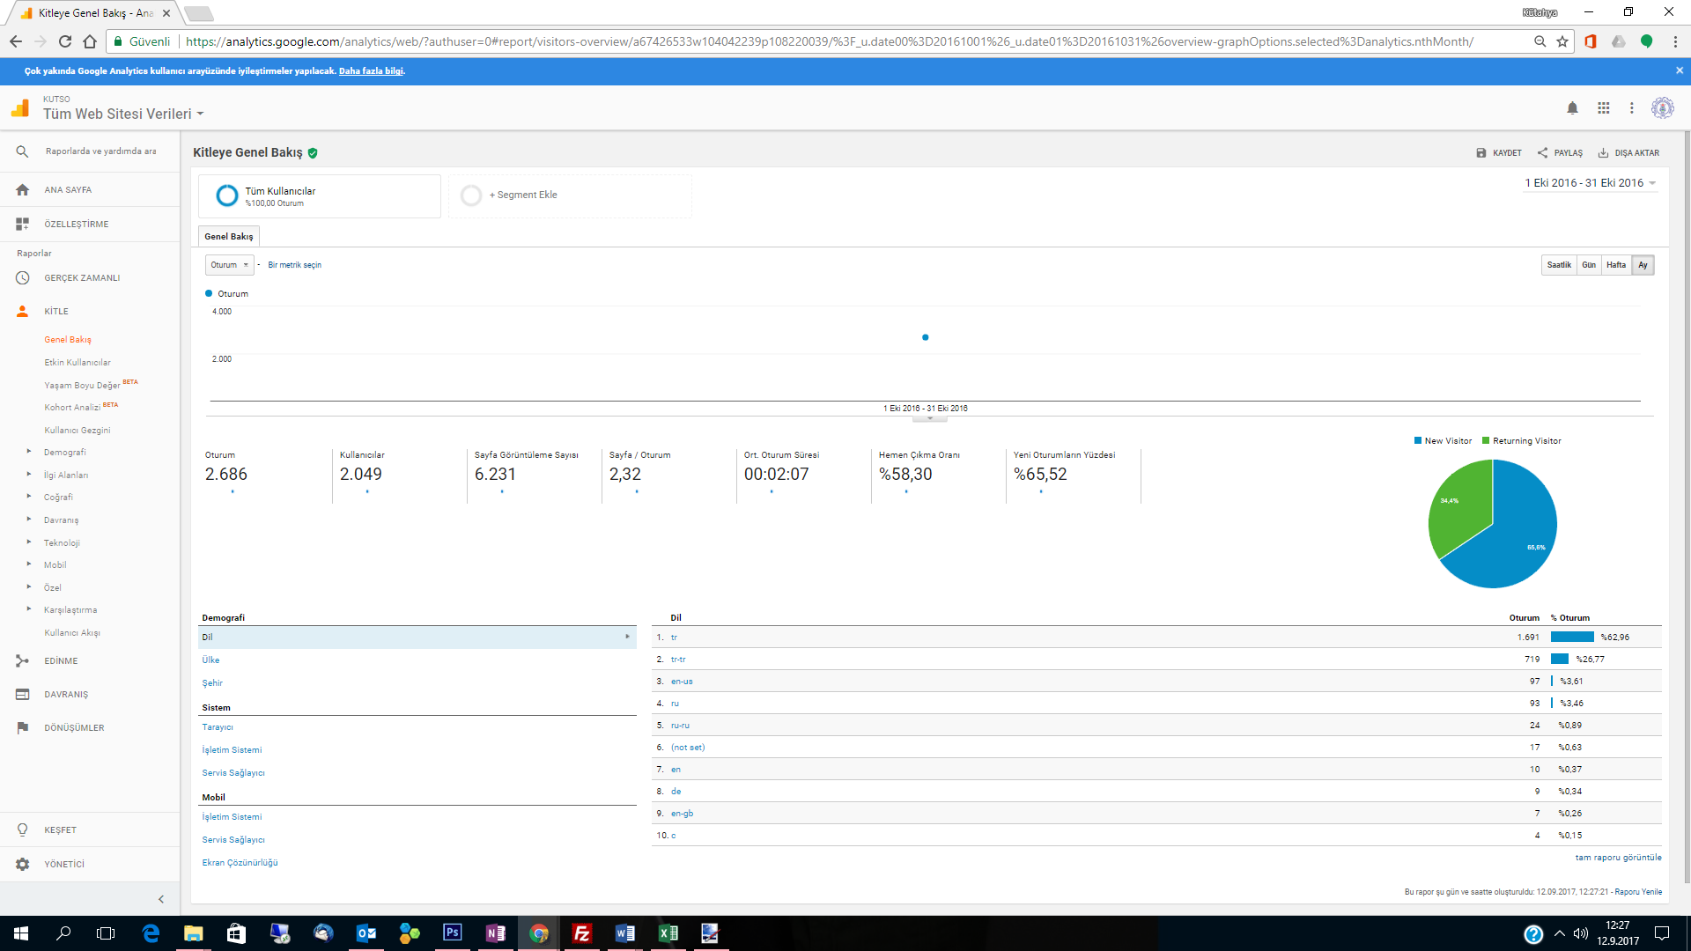Select the Saatlik interval toggle
Image resolution: width=1691 pixels, height=951 pixels.
[1558, 265]
